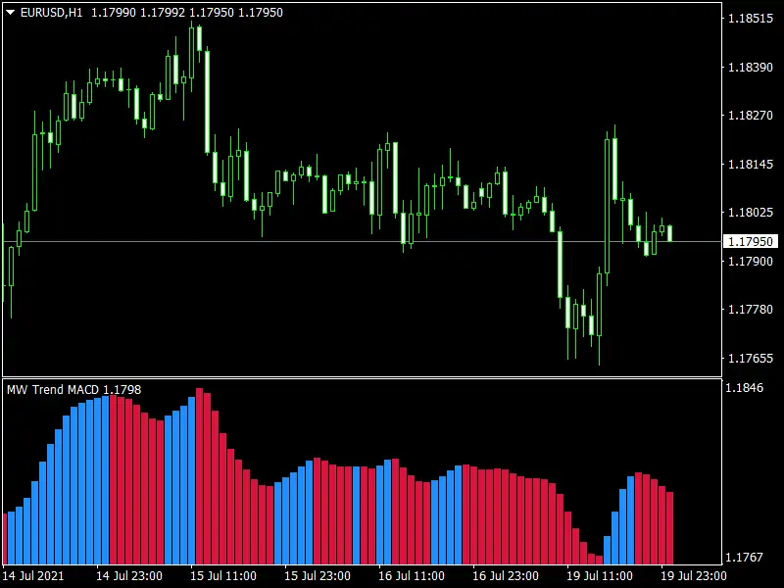Select the EURUSD,H1 symbol label
This screenshot has width=784, height=588.
click(x=51, y=13)
